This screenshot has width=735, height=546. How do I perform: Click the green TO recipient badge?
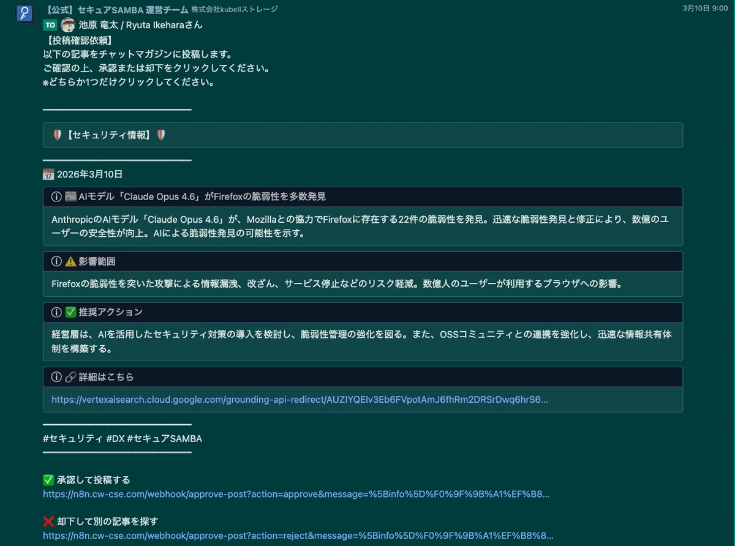coord(50,25)
